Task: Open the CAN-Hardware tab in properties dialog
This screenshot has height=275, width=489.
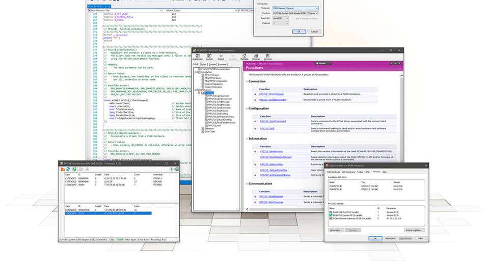Action: coord(333,172)
